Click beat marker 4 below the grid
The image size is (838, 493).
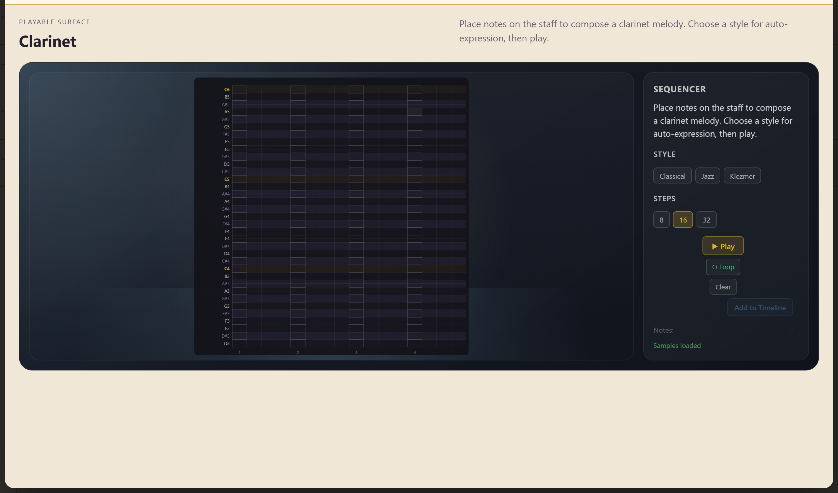[415, 352]
